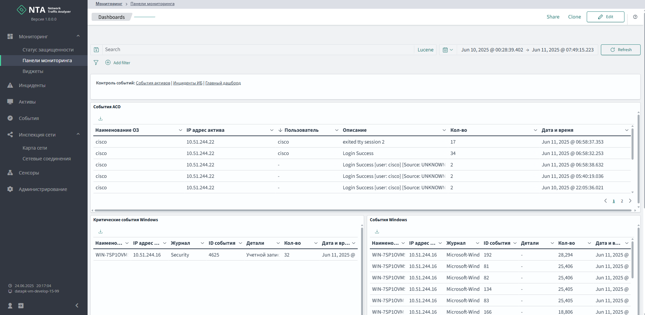Collapse the Мониторинг sidebar section
Viewport: 645px width, 315px height.
(78, 36)
